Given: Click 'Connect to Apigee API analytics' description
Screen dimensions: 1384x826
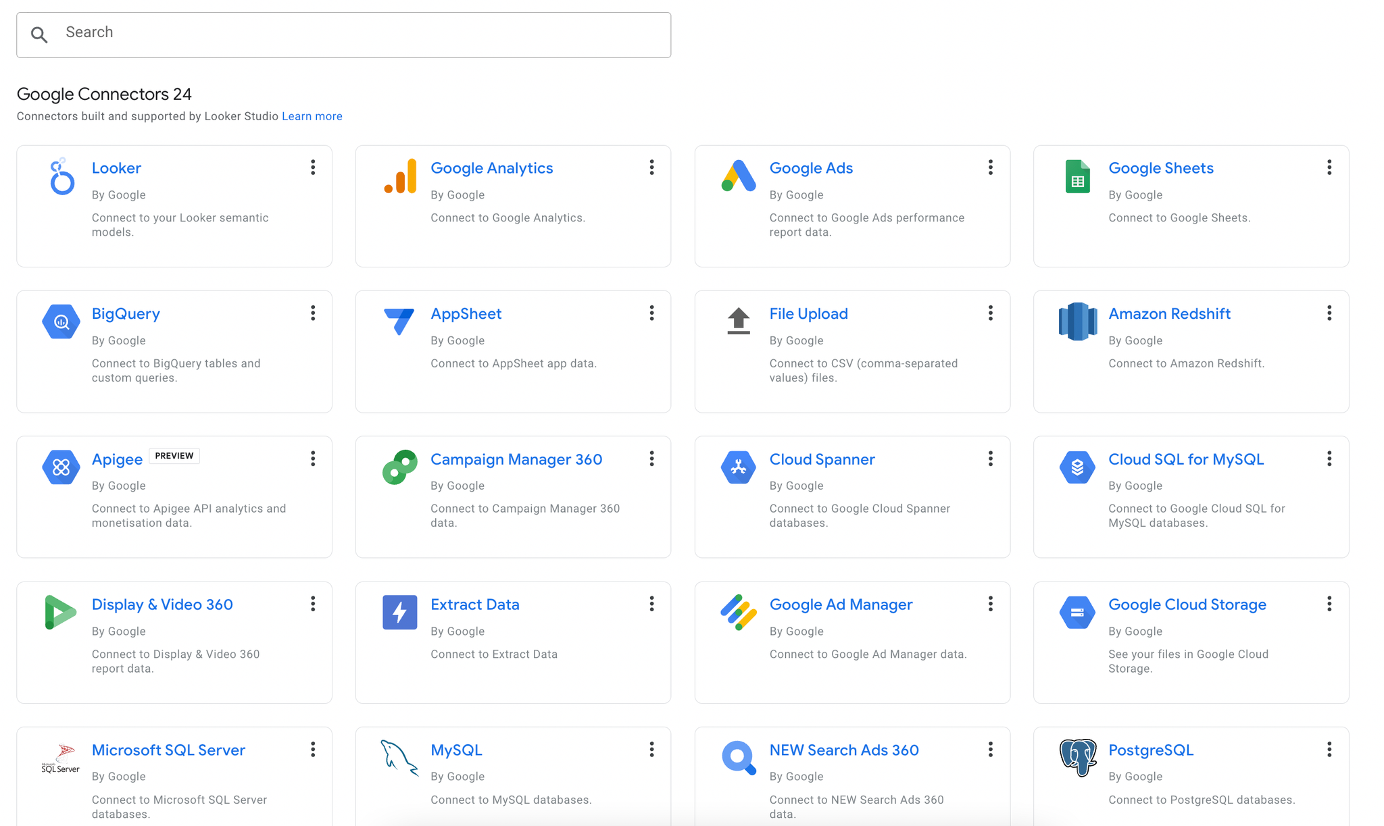Looking at the screenshot, I should pos(189,516).
